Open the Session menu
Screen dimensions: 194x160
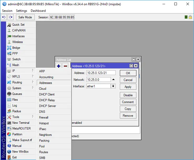click(x=7, y=11)
